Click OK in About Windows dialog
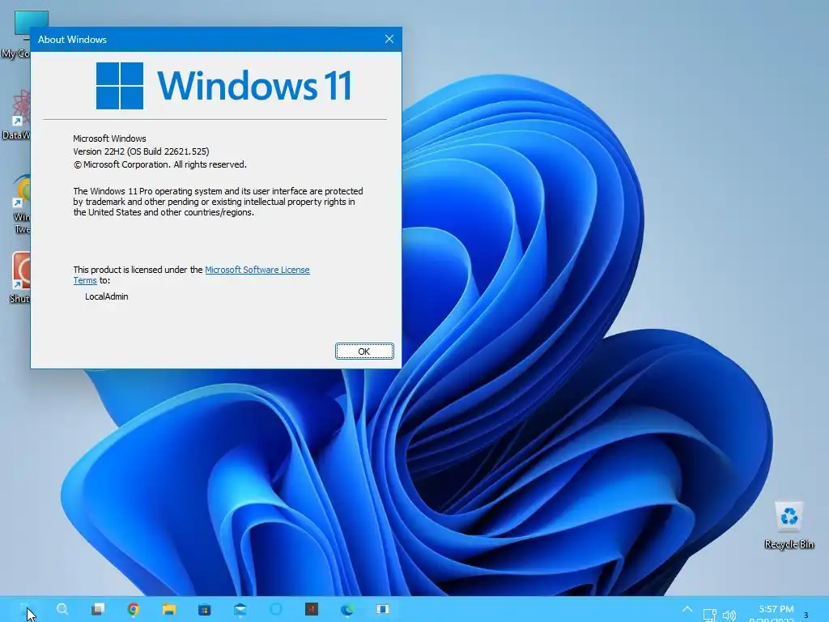Screen dimensions: 829x622 pyautogui.click(x=364, y=351)
